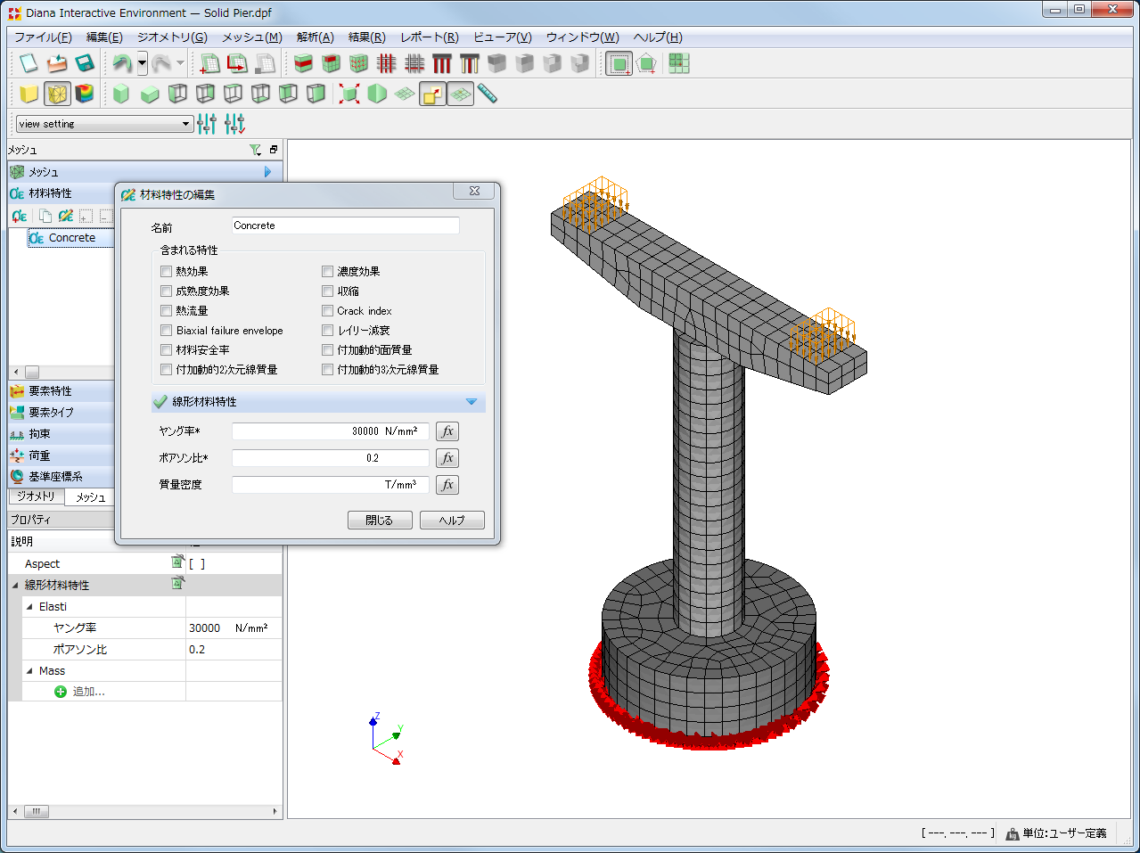1140x853 pixels.
Task: Select the measuring ruler tool
Action: 487,94
